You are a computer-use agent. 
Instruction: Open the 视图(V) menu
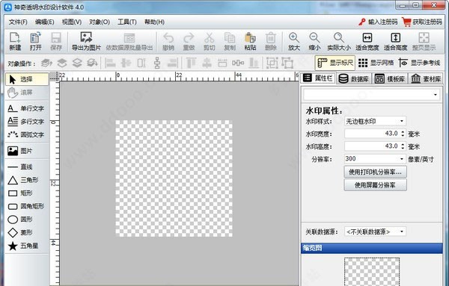pos(72,22)
